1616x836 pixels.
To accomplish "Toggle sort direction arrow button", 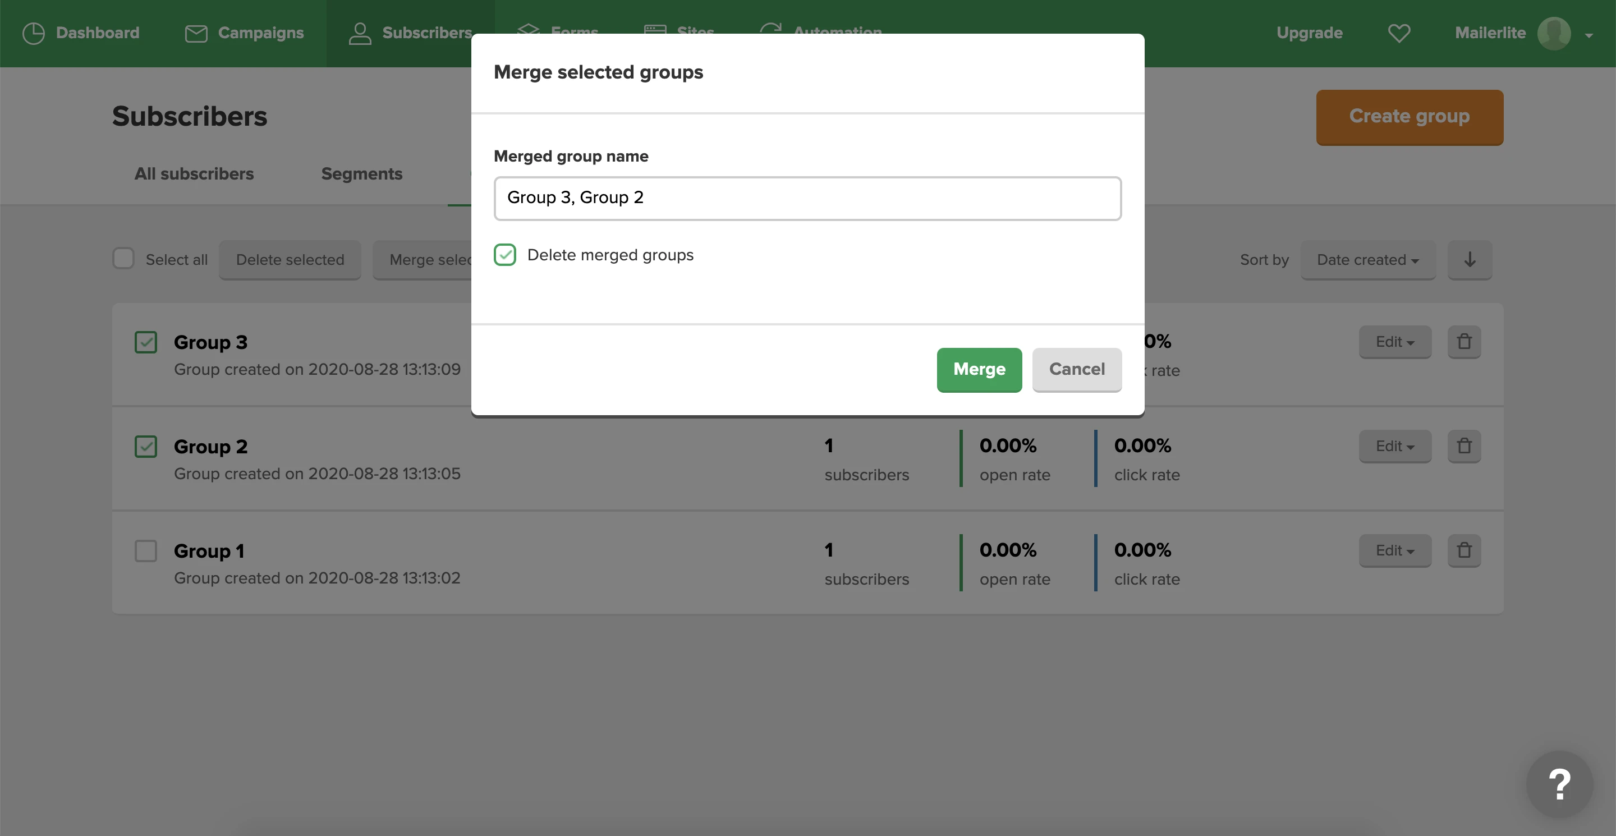I will (x=1469, y=260).
